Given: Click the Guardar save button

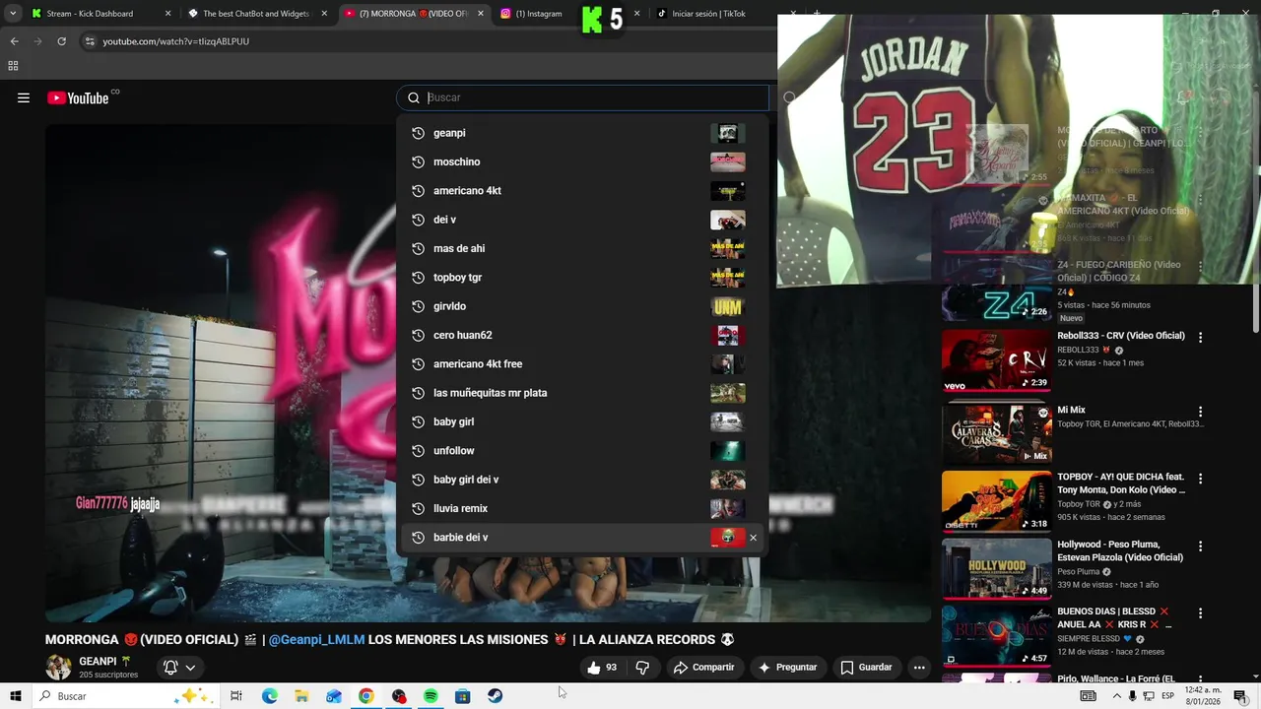Looking at the screenshot, I should click(866, 668).
